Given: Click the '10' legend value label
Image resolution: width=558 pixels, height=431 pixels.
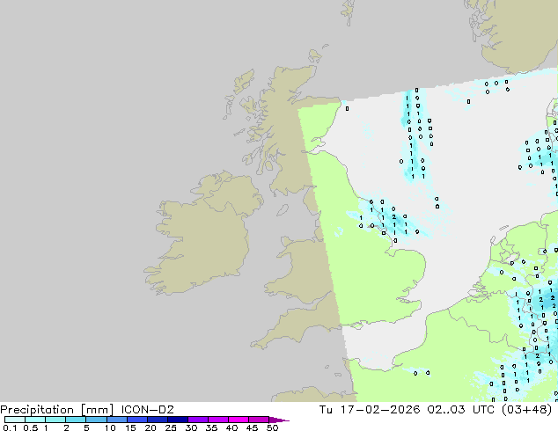Looking at the screenshot, I should click(x=110, y=427).
